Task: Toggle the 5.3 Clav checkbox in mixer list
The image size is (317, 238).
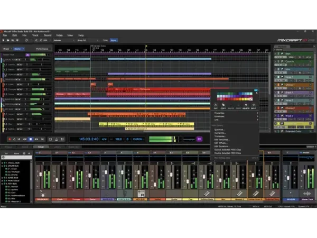Action: 6,193
